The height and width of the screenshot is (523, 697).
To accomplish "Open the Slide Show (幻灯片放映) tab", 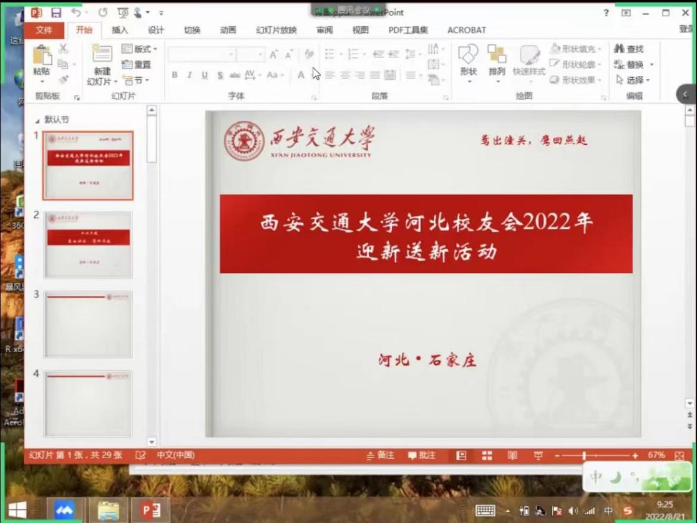I will click(276, 30).
